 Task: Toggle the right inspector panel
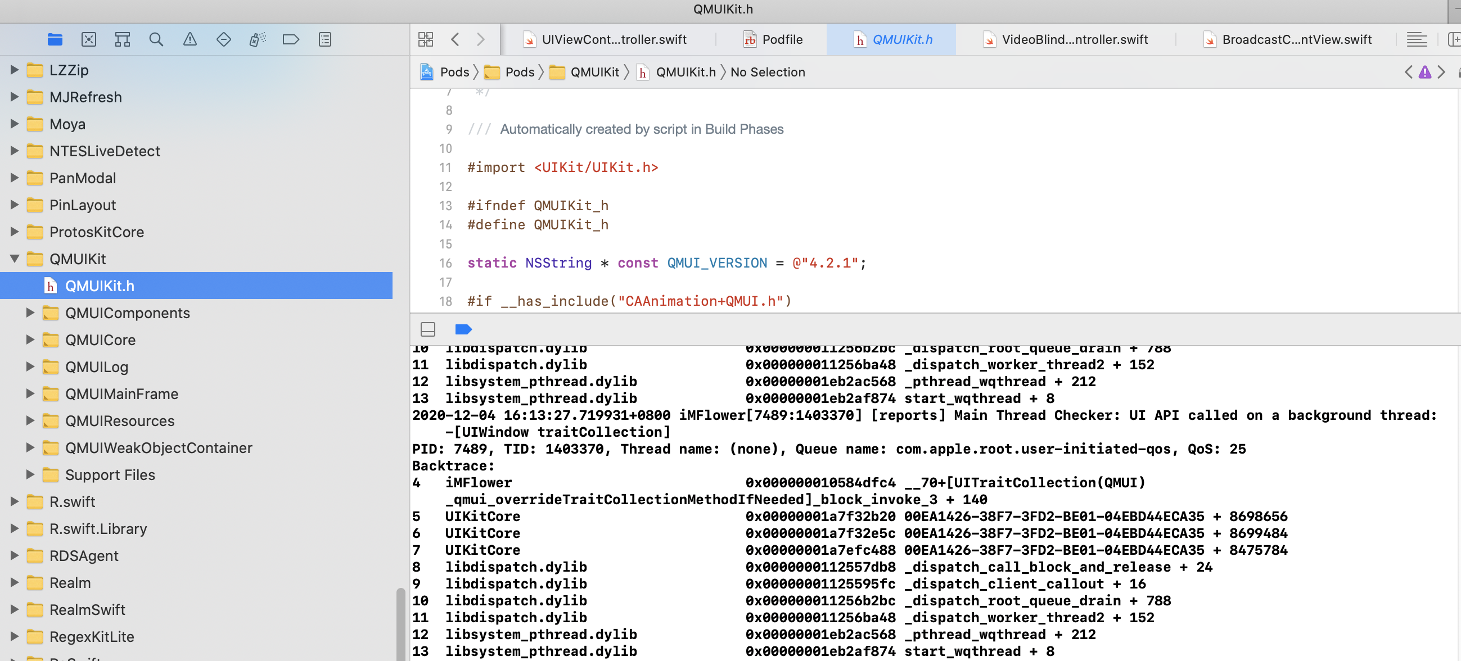pos(1454,39)
